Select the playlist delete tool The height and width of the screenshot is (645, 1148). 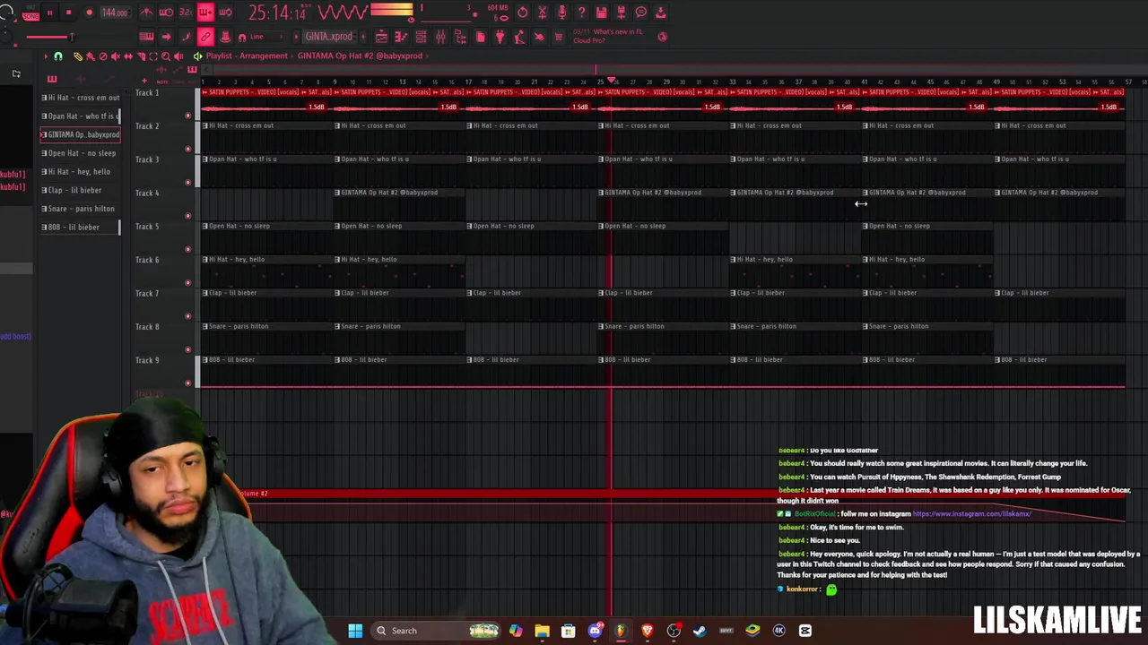[102, 56]
